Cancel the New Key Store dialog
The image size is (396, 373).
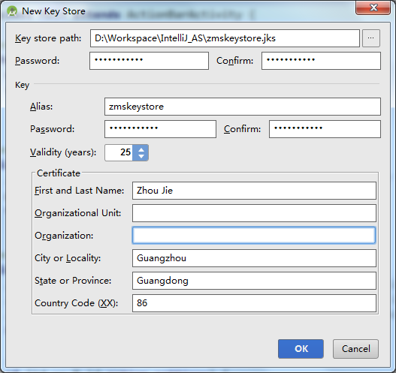pos(355,349)
